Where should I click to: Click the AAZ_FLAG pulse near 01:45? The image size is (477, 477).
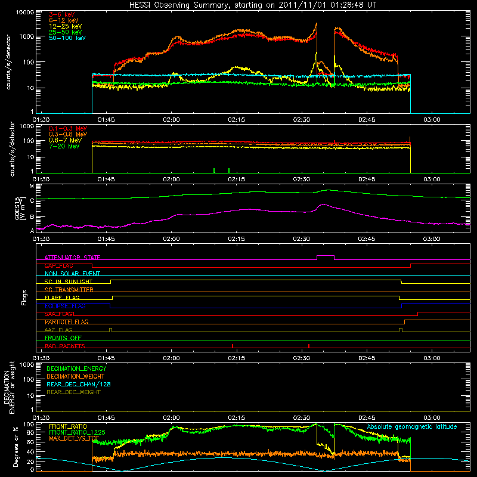(110, 330)
